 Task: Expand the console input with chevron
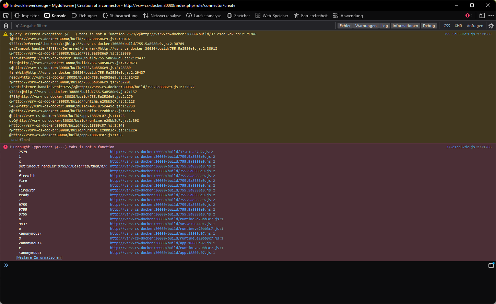[x=6, y=265]
